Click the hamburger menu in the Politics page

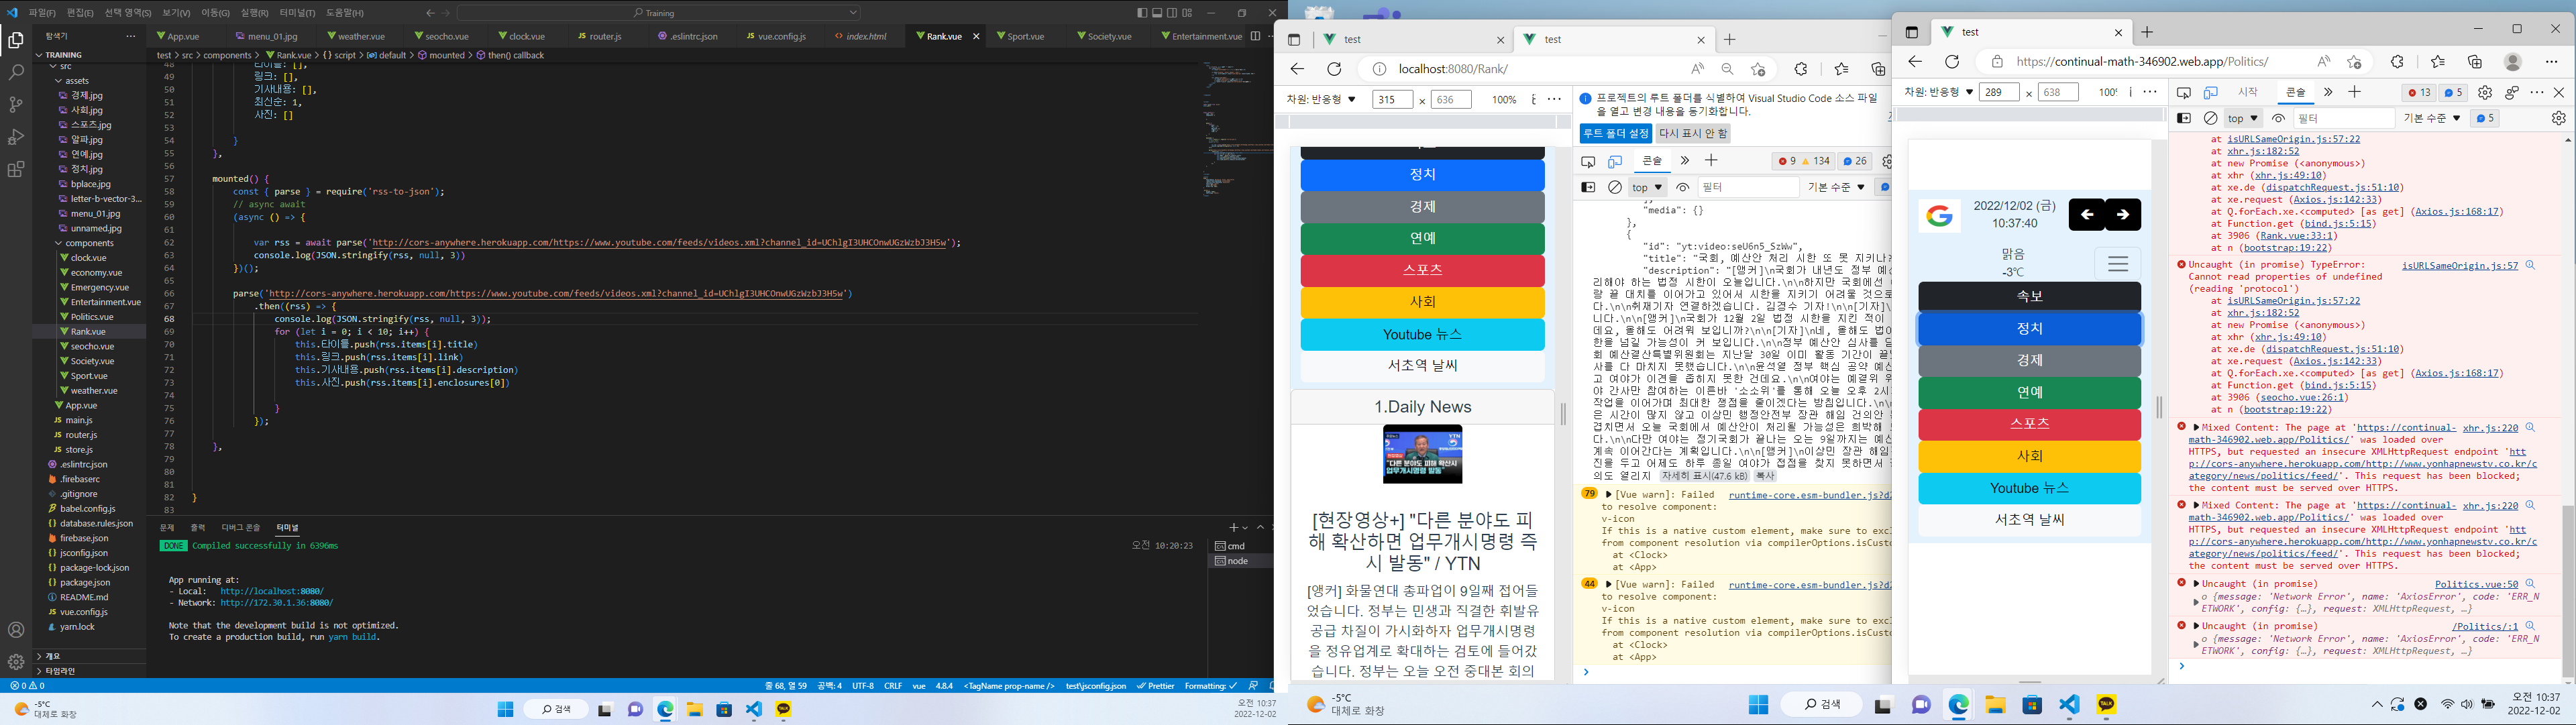pos(2118,264)
